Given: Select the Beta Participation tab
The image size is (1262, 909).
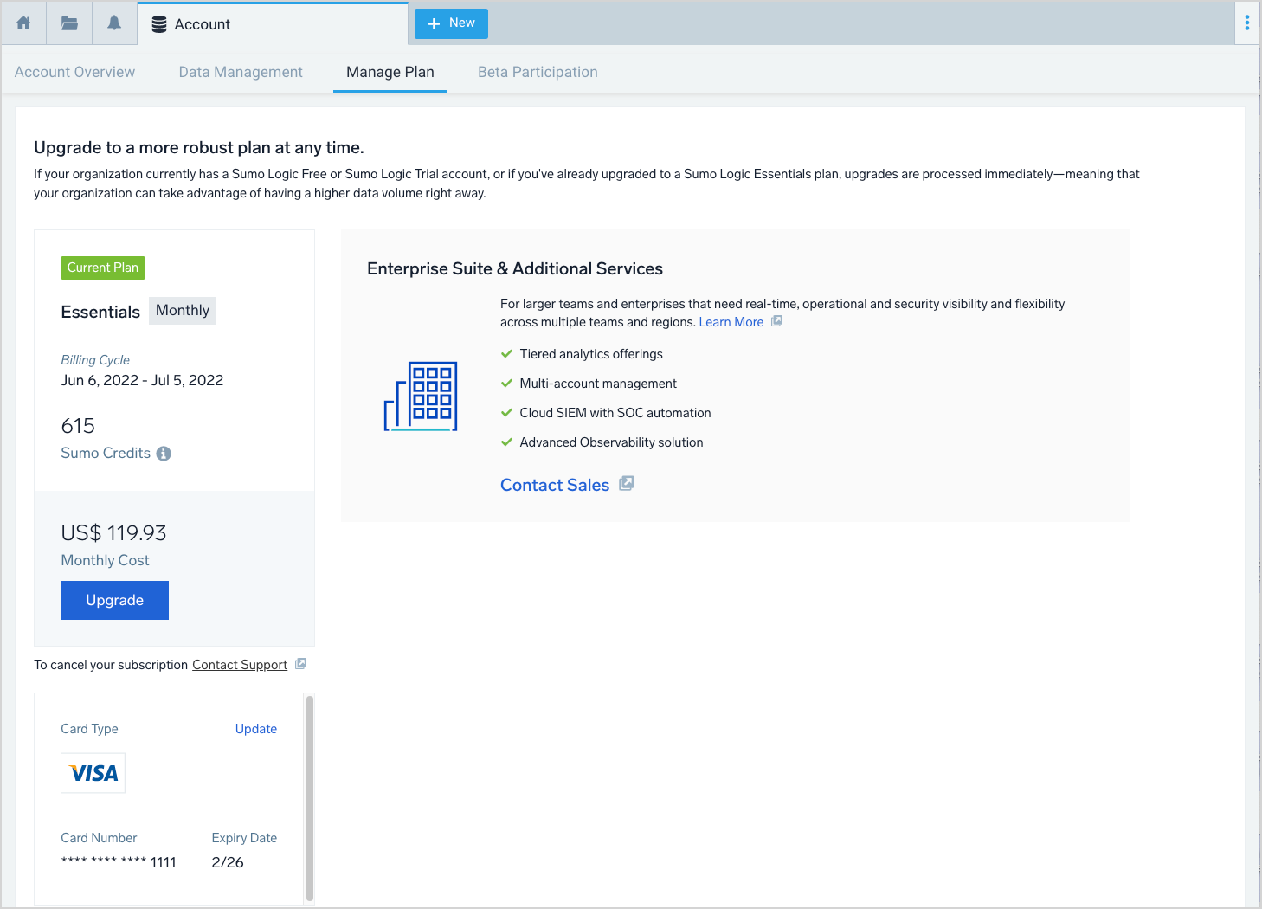Looking at the screenshot, I should 538,72.
